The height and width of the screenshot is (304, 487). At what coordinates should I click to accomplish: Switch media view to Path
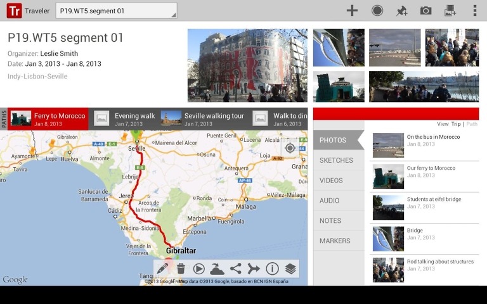click(x=472, y=124)
